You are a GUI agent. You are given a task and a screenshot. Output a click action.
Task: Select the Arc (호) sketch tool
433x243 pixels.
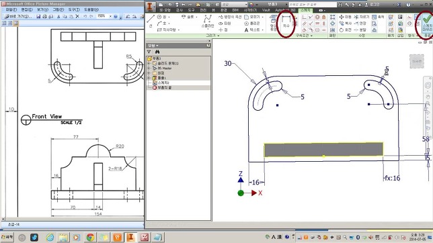163,23
